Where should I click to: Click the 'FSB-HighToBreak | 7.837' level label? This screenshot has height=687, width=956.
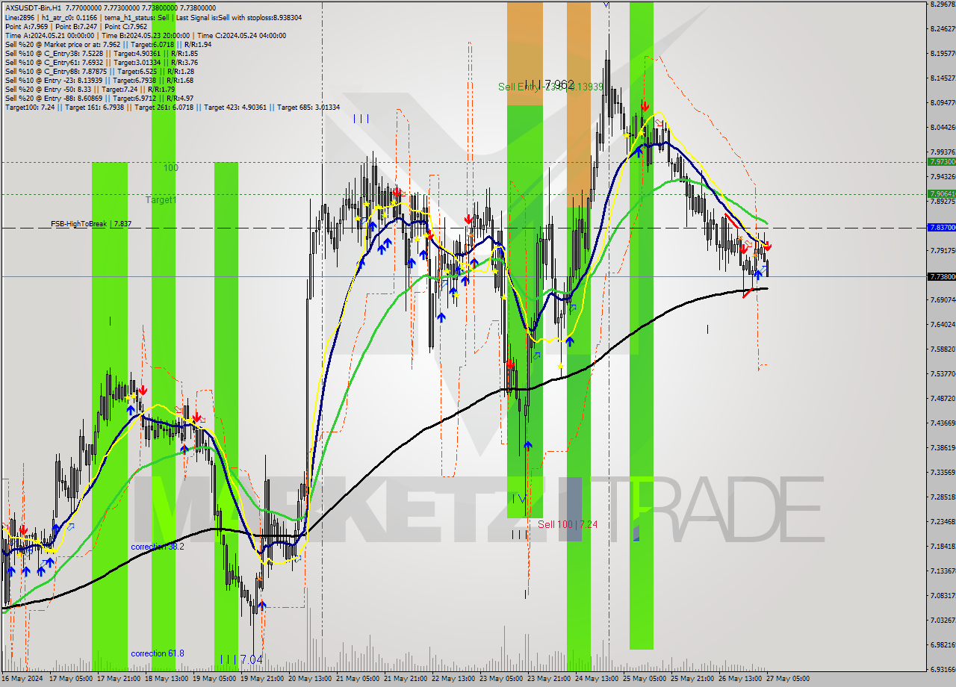[x=91, y=223]
